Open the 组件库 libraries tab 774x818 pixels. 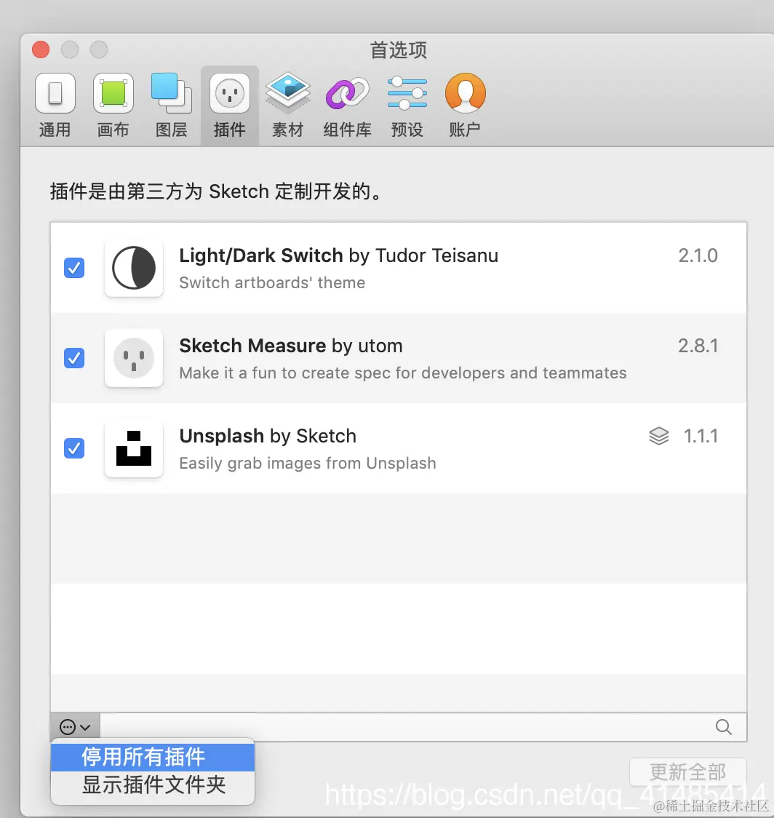(348, 106)
